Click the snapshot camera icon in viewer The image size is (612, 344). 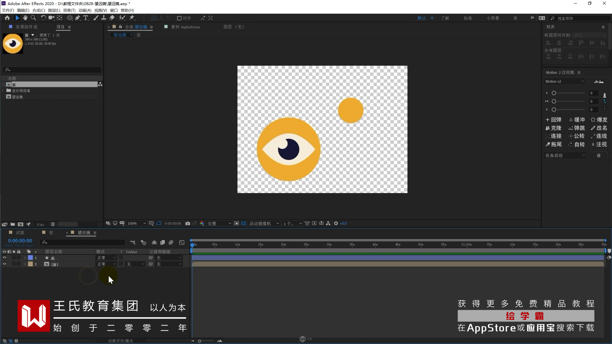[x=188, y=224]
